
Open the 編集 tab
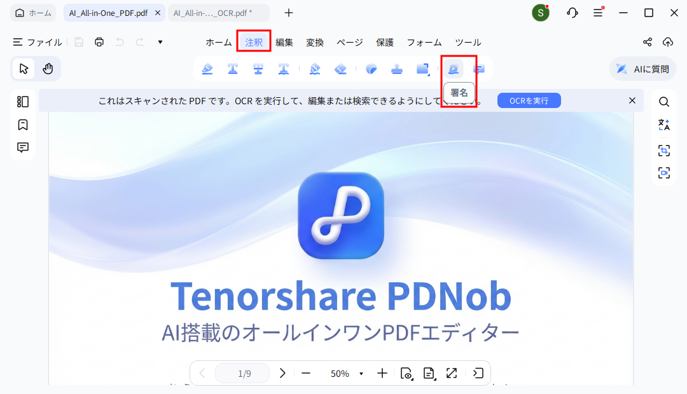(284, 43)
